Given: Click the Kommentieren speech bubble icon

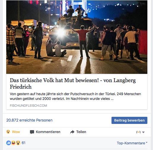Looking at the screenshot, I should point(32,132).
